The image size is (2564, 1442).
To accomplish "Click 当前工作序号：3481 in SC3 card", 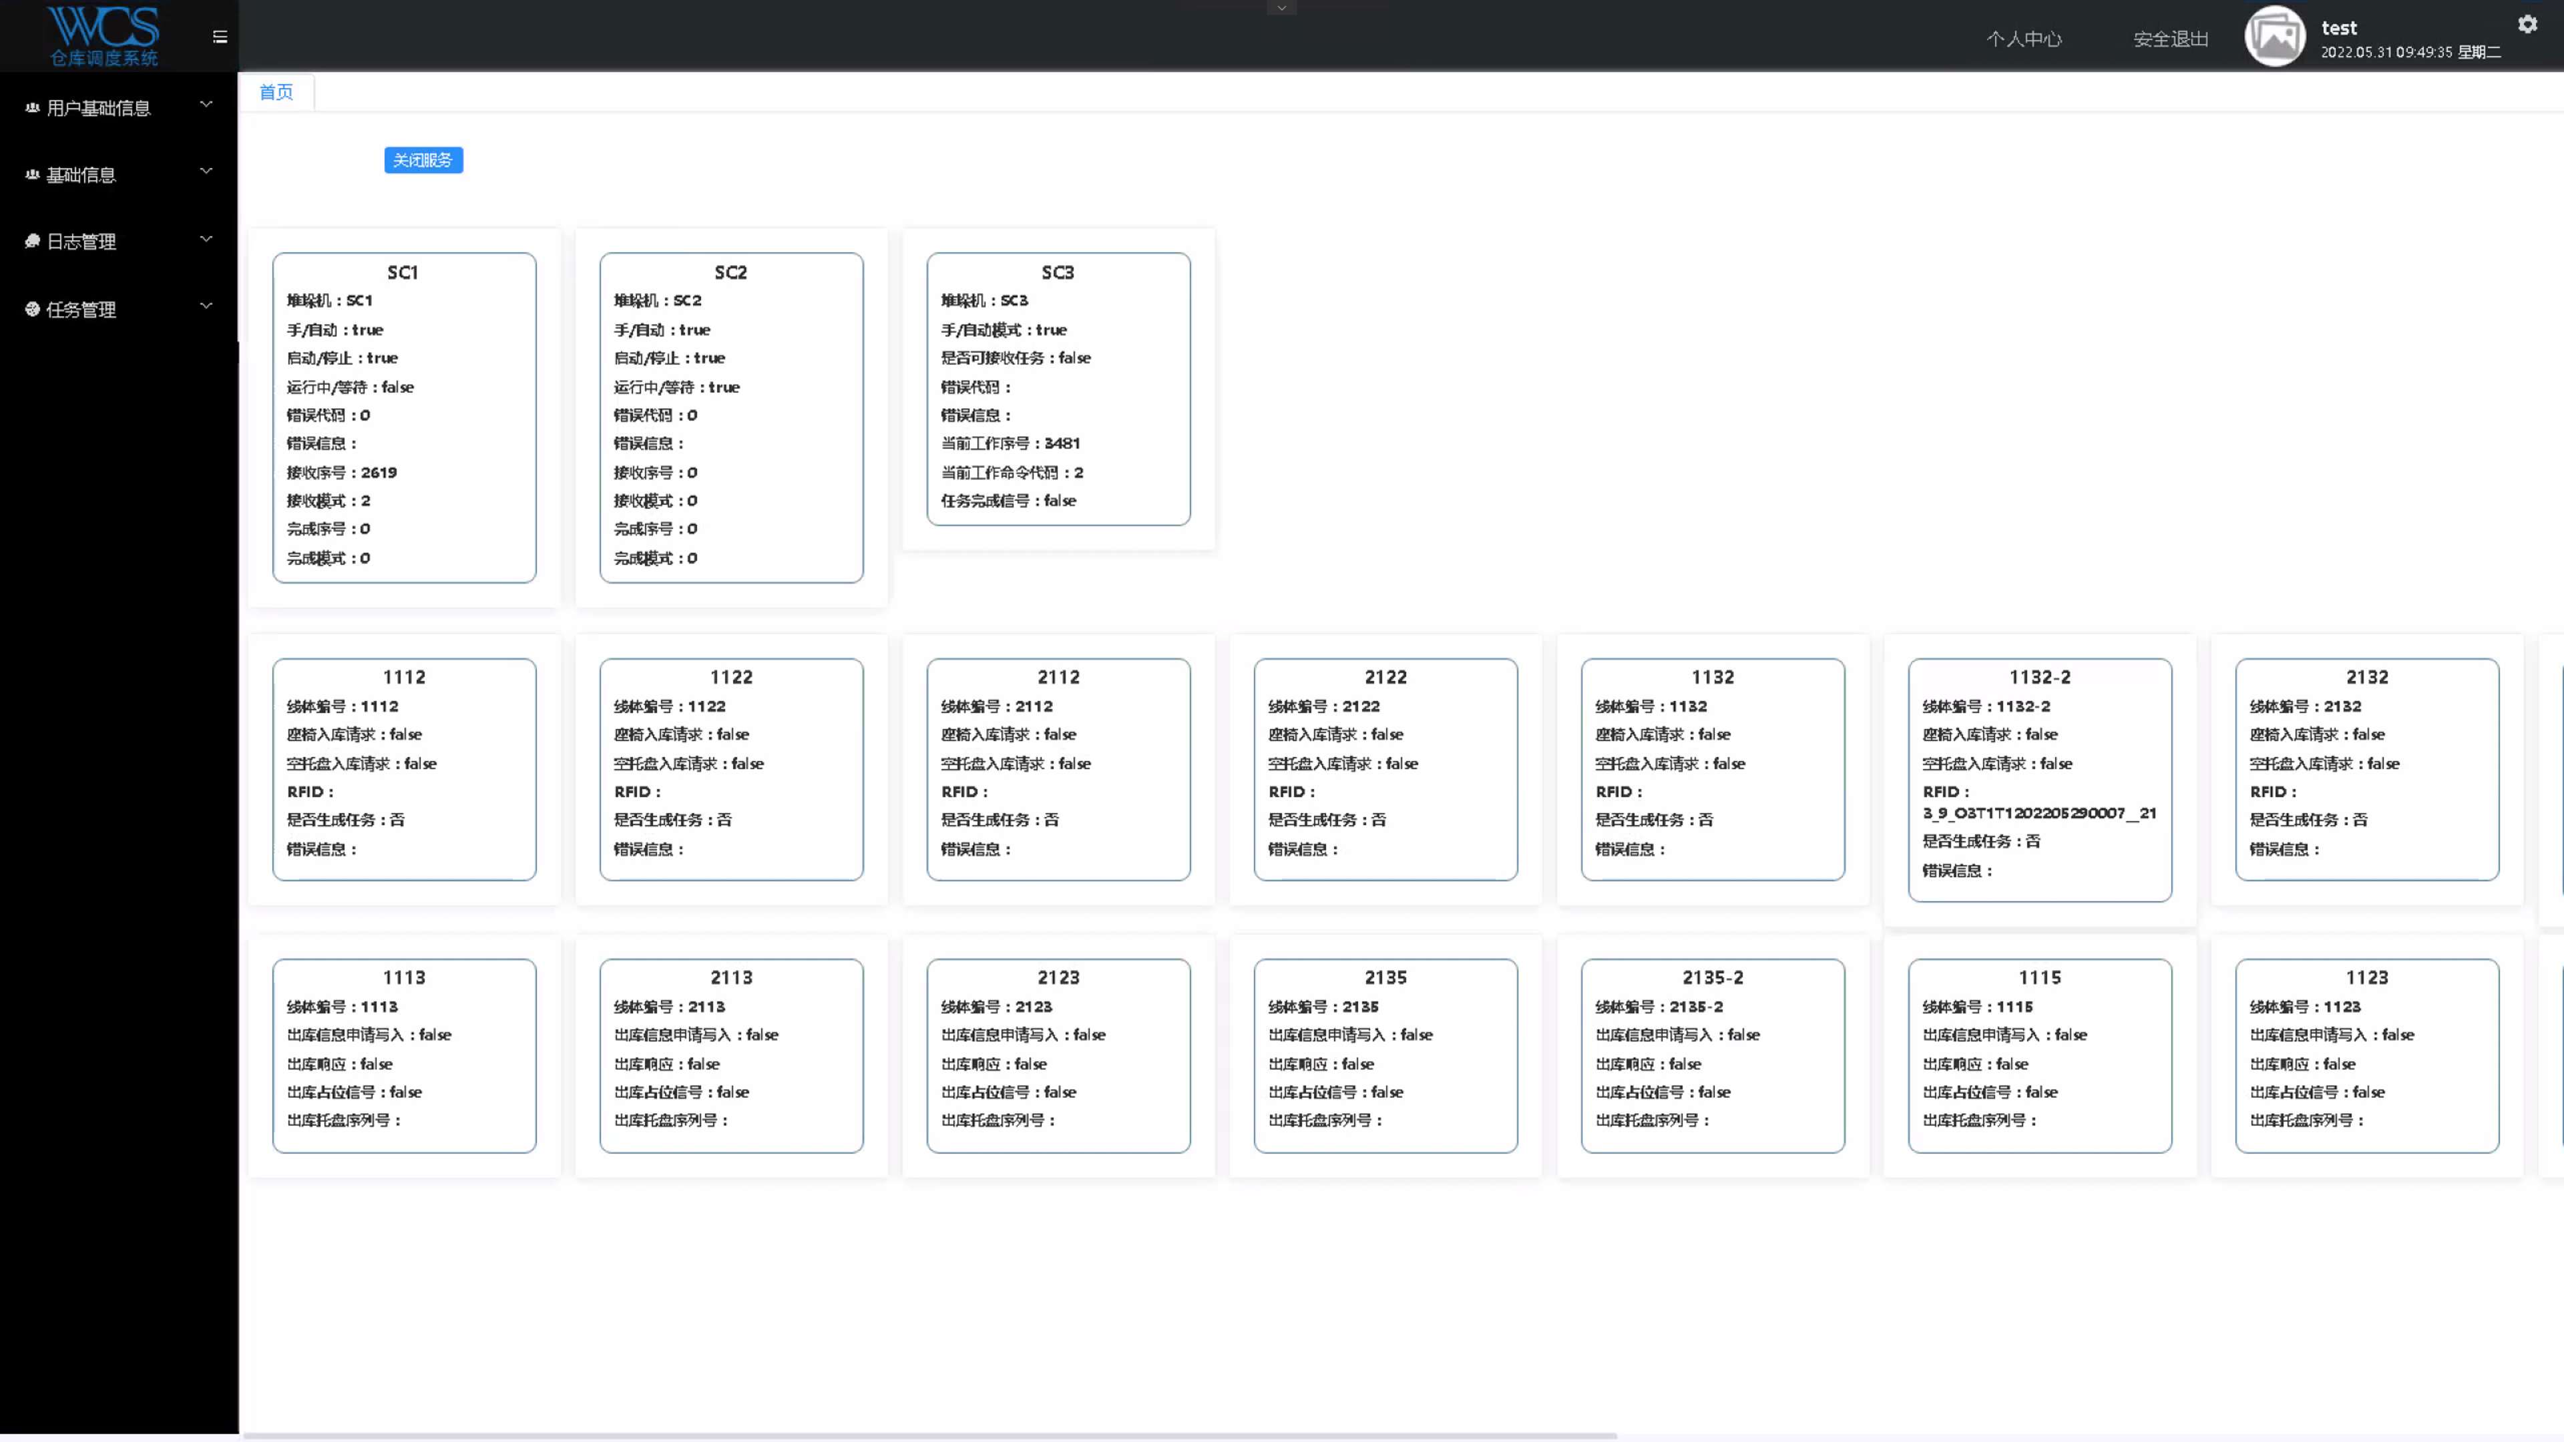I will 1010,444.
